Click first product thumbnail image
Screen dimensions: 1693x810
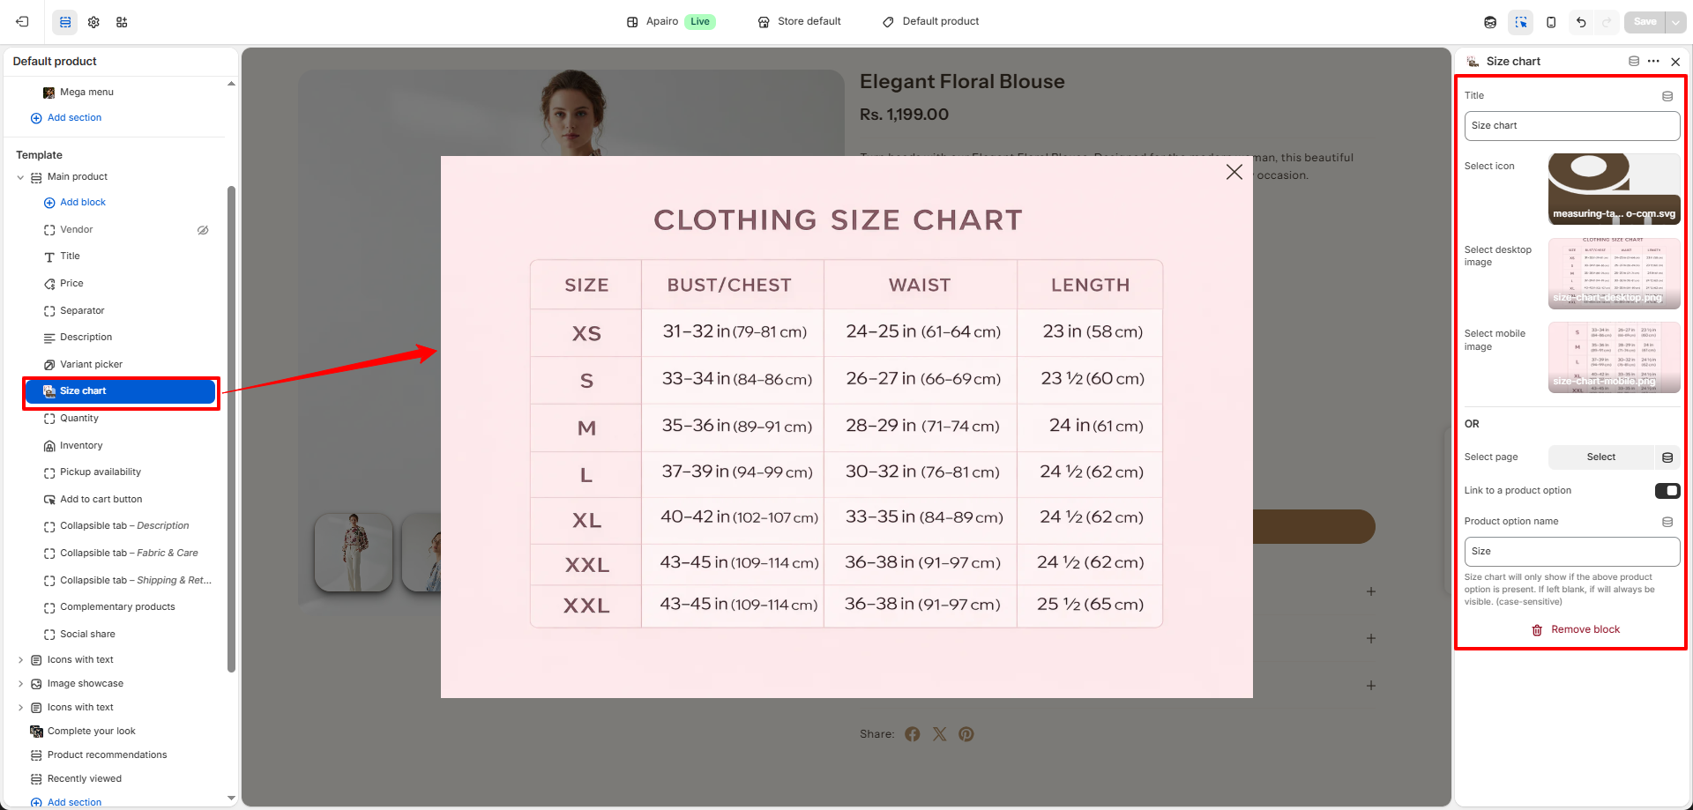click(x=354, y=553)
